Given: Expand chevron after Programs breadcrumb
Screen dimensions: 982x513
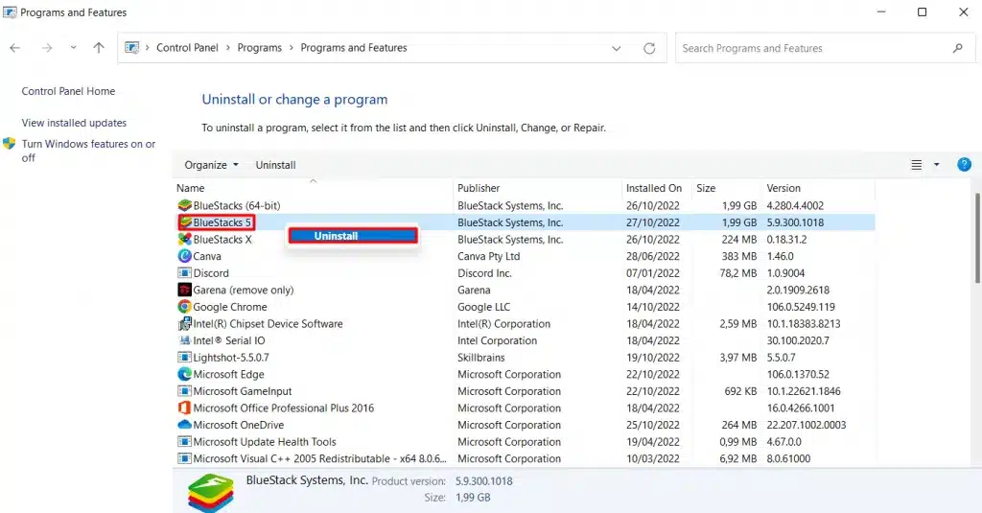Looking at the screenshot, I should (x=292, y=48).
